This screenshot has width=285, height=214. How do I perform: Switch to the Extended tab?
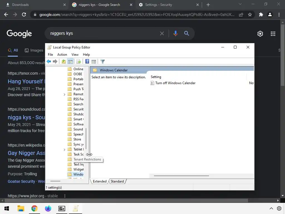(100, 181)
